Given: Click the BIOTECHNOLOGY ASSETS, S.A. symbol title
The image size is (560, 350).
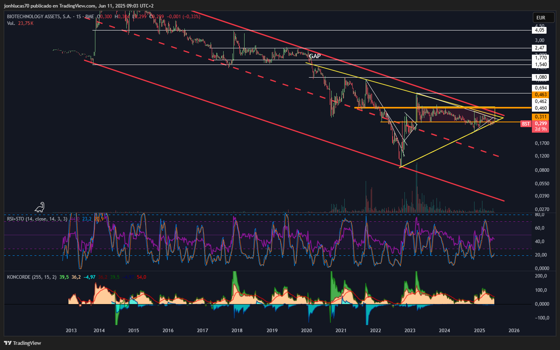Looking at the screenshot, I should 39,17.
